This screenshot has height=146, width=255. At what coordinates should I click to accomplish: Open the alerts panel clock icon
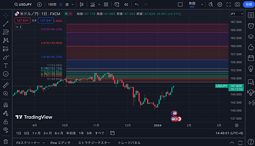tap(251, 26)
